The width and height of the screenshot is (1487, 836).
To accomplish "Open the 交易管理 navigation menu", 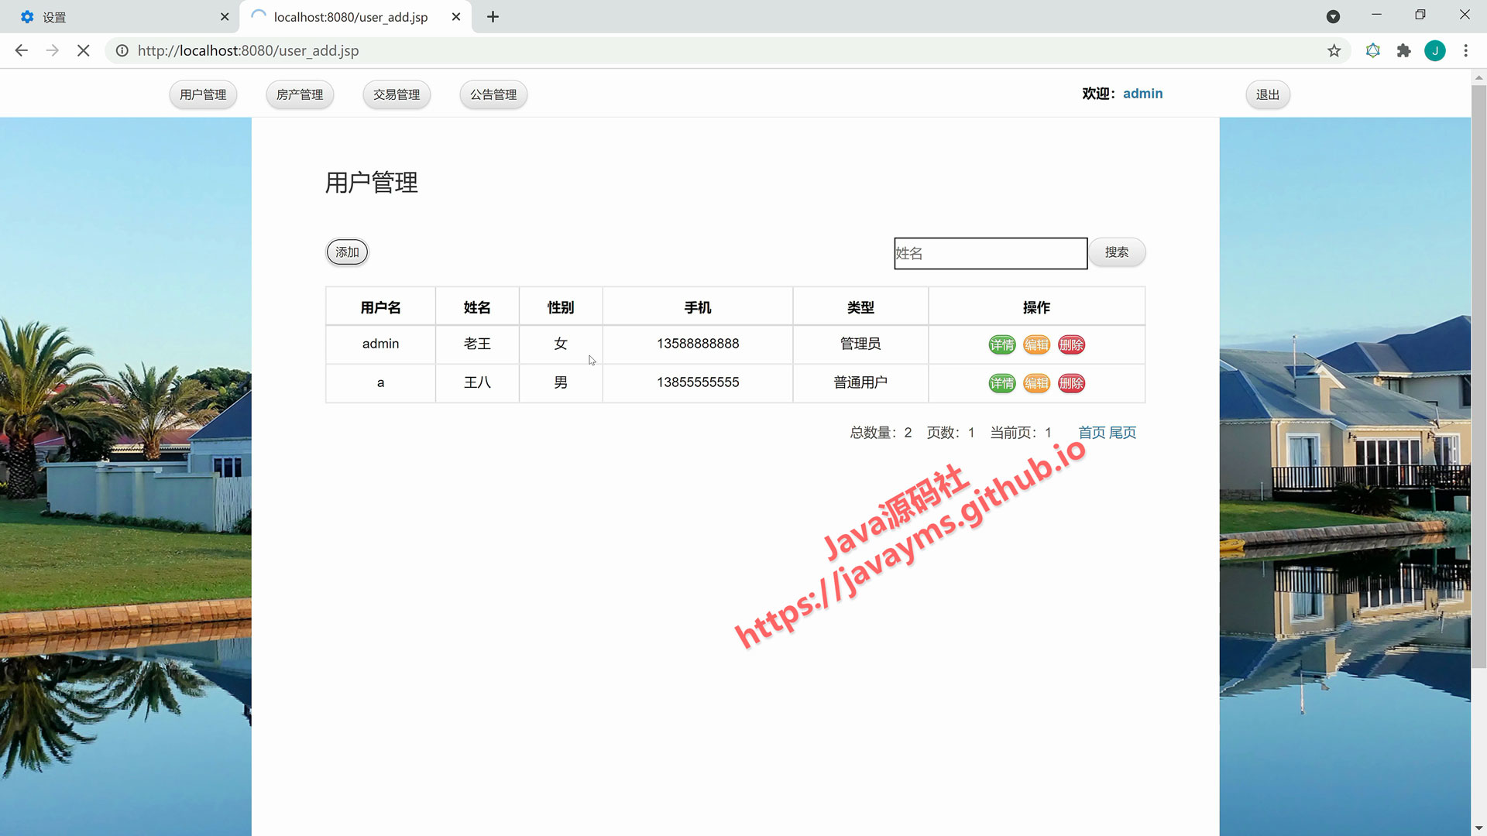I will 397,94.
